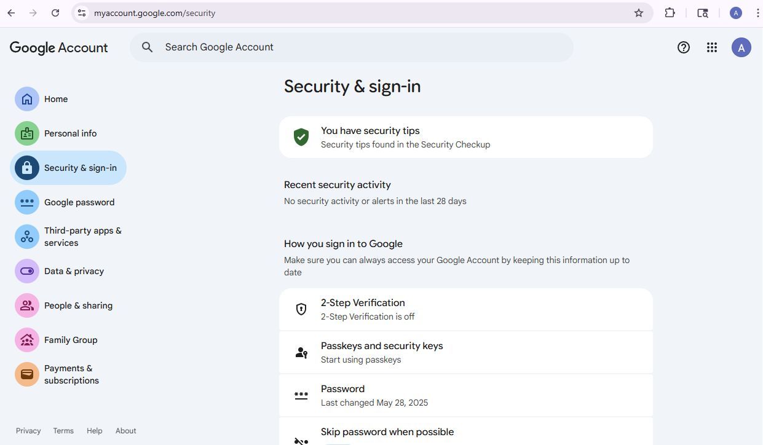Click the Passkeys person-key icon

point(301,352)
